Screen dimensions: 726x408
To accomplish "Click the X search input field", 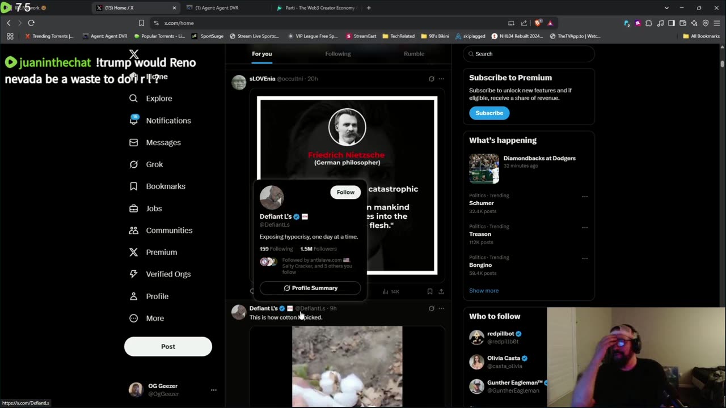I will point(529,54).
